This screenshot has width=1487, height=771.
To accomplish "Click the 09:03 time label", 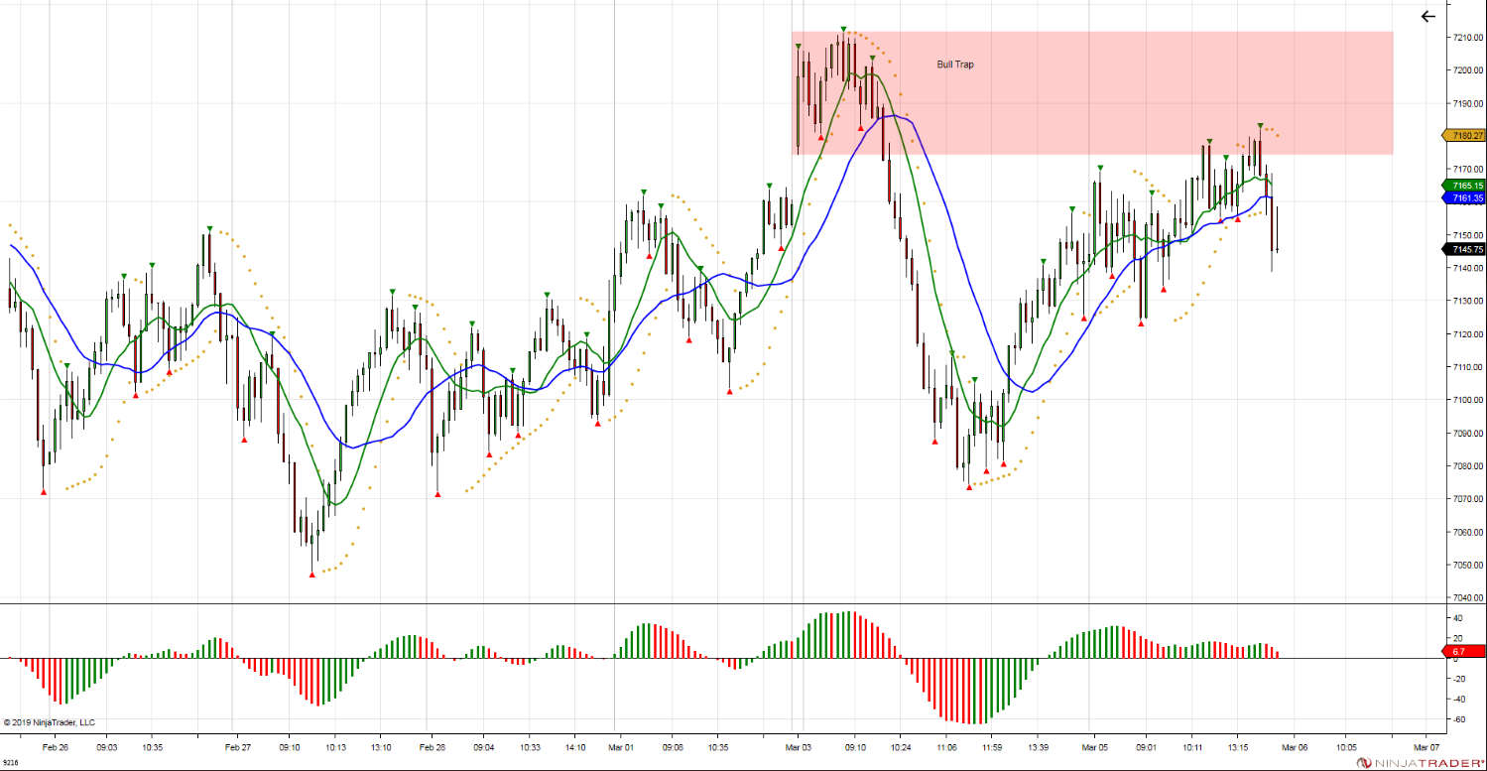I will 106,747.
